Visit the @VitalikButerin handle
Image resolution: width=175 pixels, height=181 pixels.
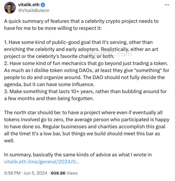click(x=34, y=11)
